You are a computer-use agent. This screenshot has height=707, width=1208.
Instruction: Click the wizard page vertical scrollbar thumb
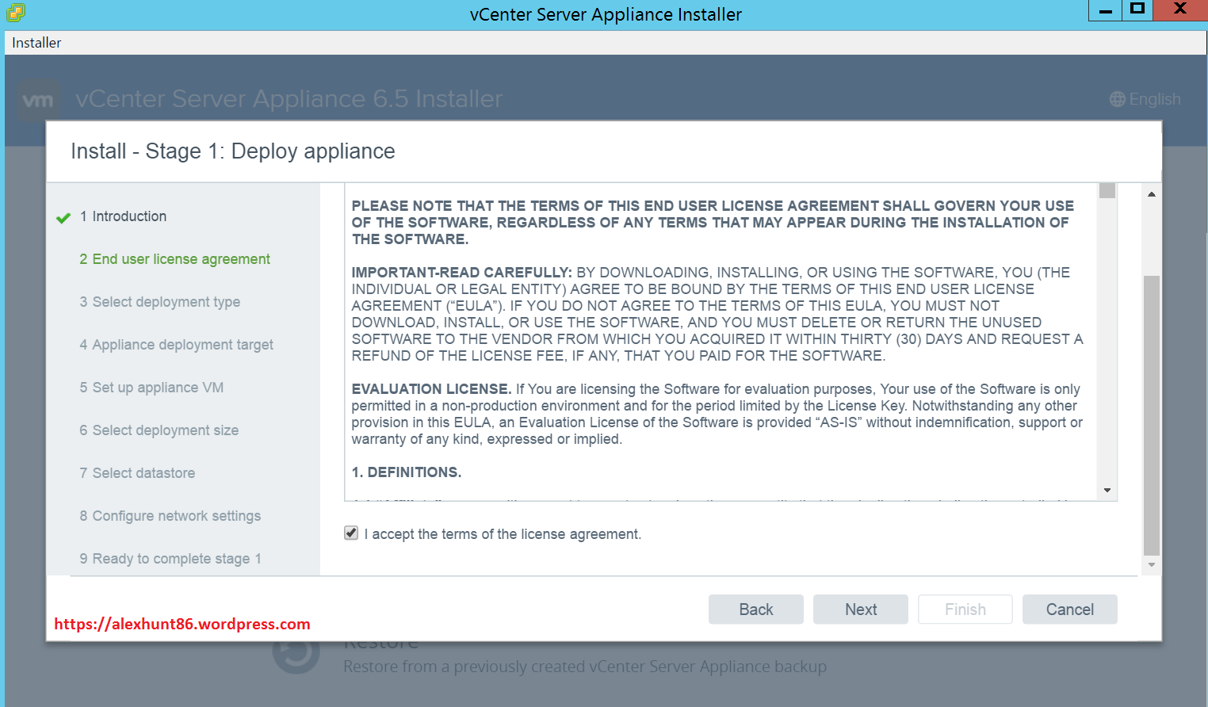[1152, 415]
